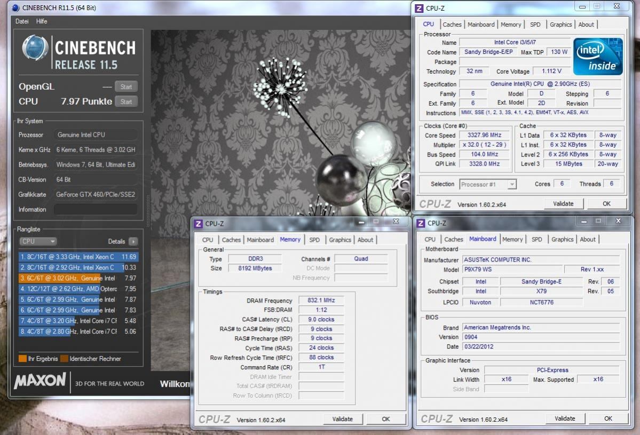Click the Level 3 cache 15 MBytes value

click(568, 164)
